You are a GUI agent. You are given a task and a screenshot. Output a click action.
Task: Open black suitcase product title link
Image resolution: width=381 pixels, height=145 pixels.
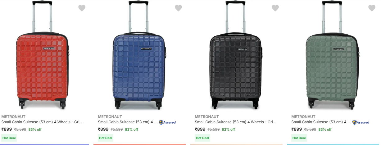tap(235, 122)
